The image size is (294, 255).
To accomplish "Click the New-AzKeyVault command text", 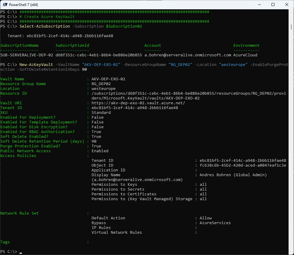I will tap(36, 64).
